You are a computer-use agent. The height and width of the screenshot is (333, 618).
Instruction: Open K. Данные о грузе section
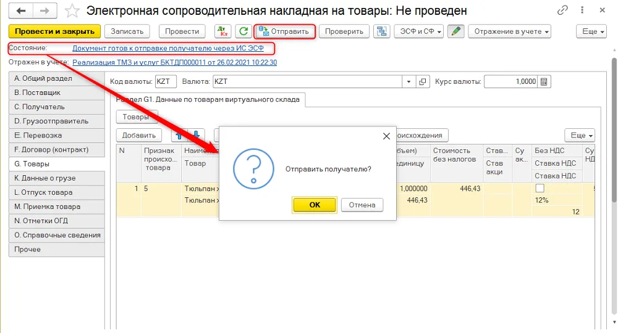[57, 178]
